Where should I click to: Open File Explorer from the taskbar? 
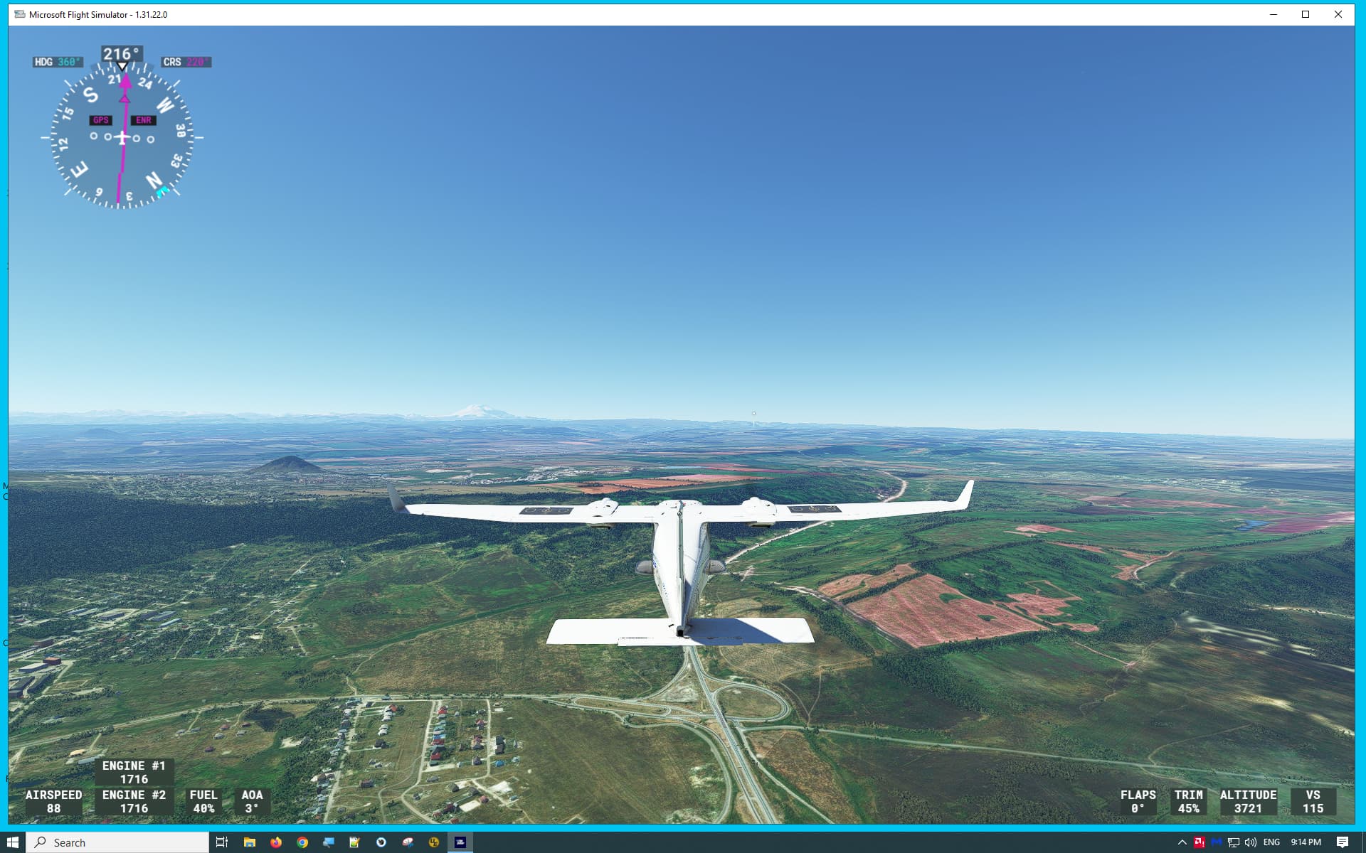click(x=248, y=842)
